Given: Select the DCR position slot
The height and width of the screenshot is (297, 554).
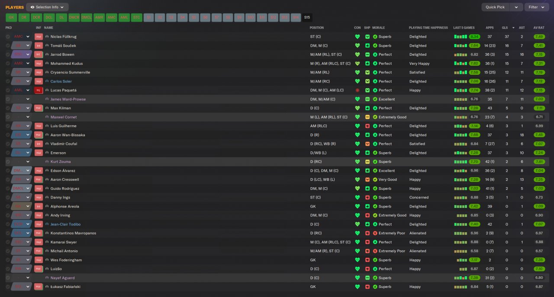Looking at the screenshot, I should coord(37,17).
